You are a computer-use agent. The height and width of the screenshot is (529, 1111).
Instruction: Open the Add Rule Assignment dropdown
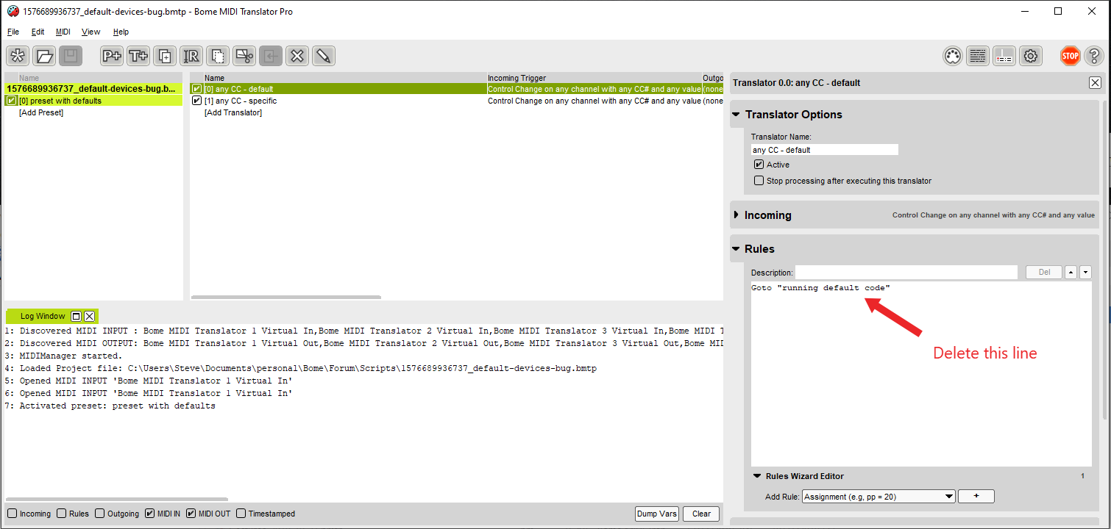coord(878,497)
